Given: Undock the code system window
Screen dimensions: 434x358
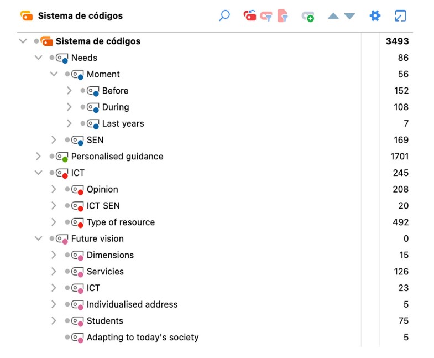Looking at the screenshot, I should tap(400, 16).
